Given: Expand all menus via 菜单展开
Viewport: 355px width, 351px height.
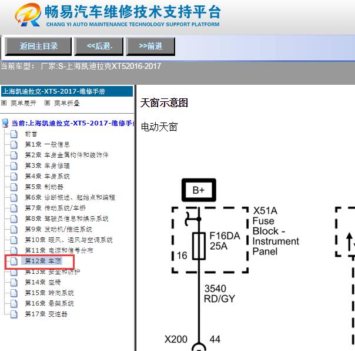Looking at the screenshot, I should 24,103.
